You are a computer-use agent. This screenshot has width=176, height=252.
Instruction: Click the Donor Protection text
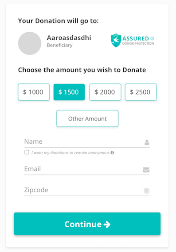pos(138,43)
